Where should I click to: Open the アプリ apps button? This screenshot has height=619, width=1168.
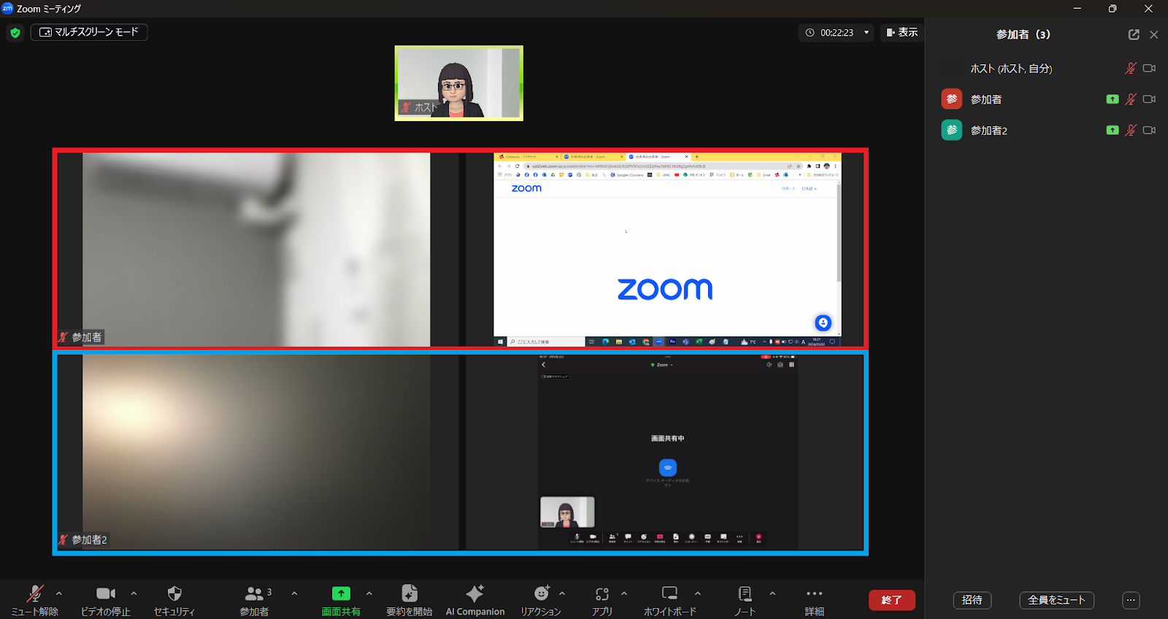click(602, 600)
